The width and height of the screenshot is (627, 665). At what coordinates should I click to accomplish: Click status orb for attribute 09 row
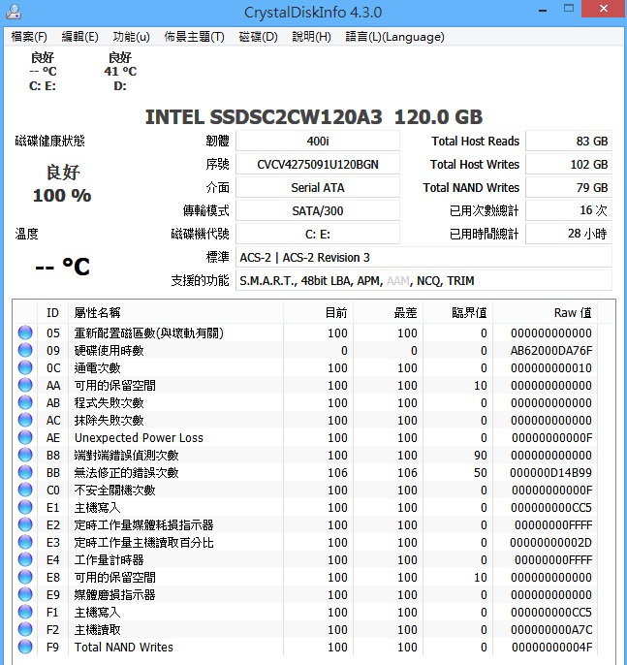[25, 350]
